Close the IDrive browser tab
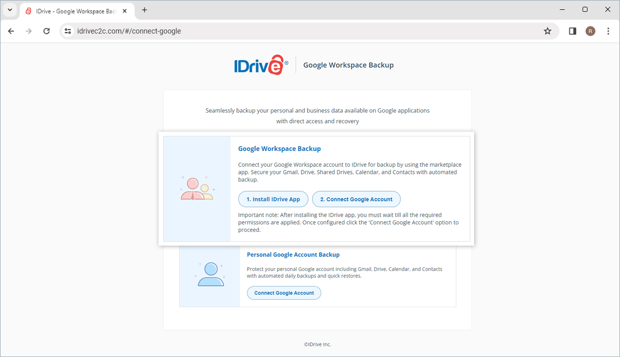Screen dimensions: 620x357 (125, 11)
